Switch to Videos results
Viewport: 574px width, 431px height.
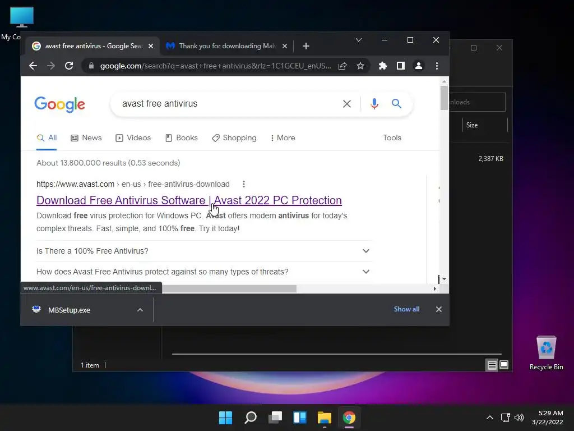point(133,138)
